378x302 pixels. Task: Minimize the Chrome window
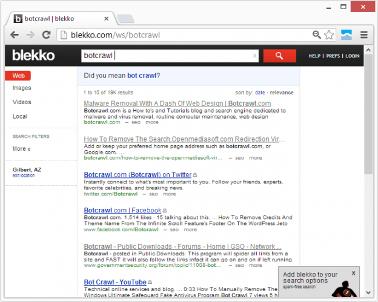[x=328, y=7]
